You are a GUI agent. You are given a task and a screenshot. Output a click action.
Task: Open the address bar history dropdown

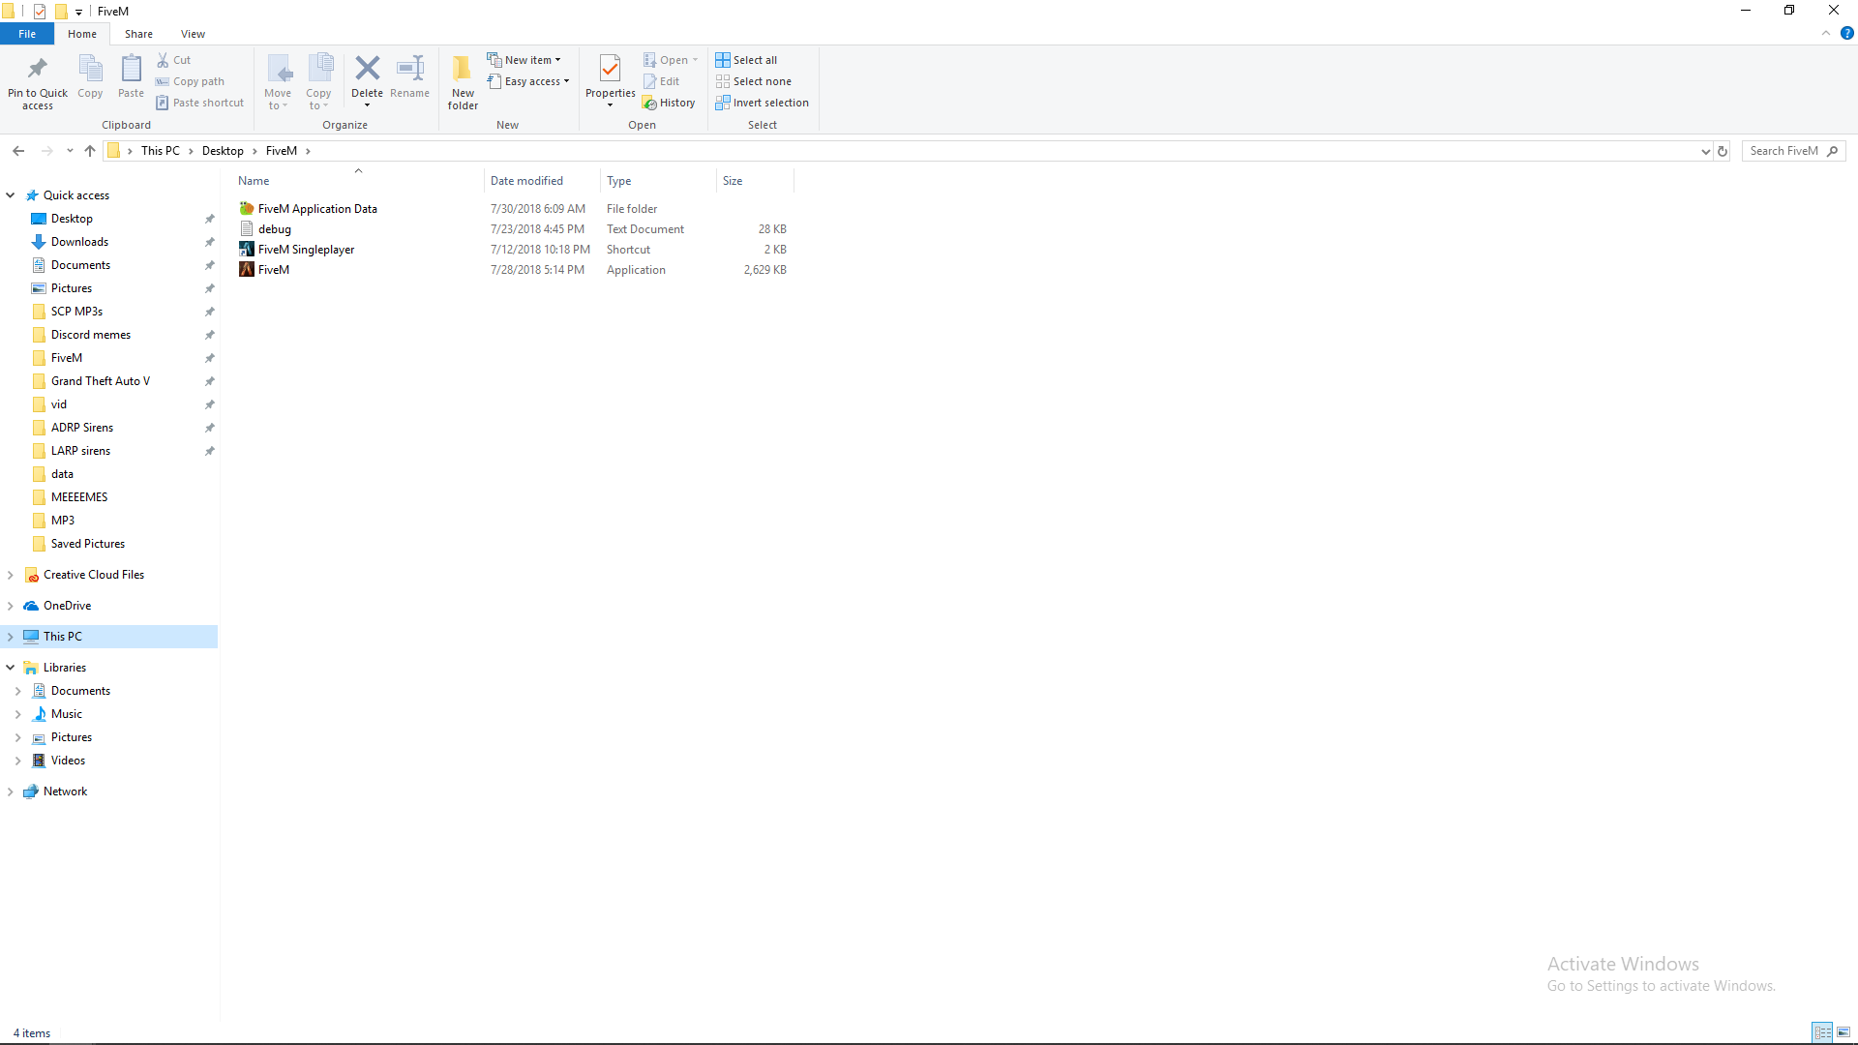pos(1705,151)
